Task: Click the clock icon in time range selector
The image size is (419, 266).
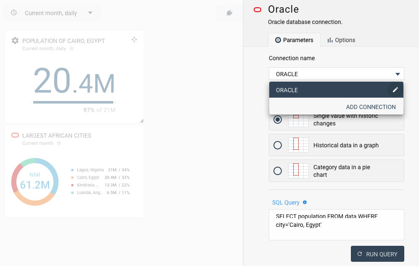Action: pos(13,13)
